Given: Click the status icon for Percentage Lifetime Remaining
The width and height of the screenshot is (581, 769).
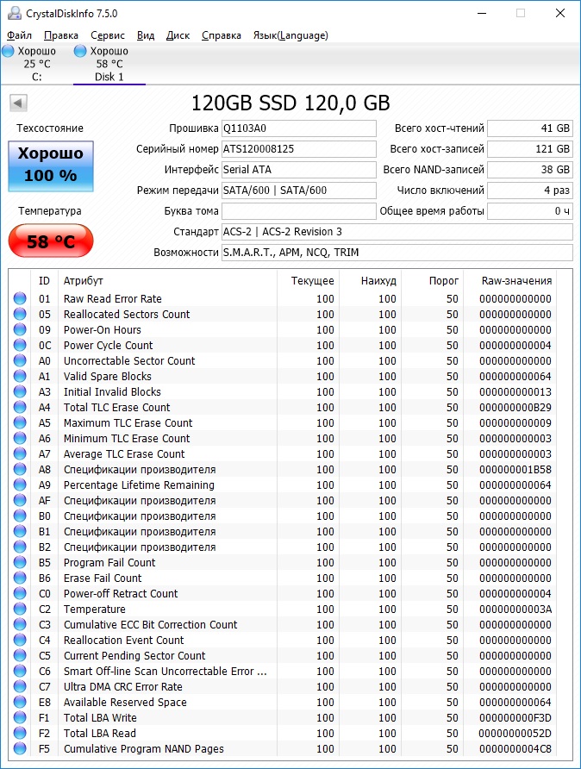Looking at the screenshot, I should point(20,485).
